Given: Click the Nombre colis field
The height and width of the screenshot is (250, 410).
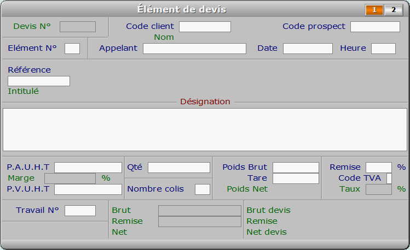Looking at the screenshot, I should point(203,189).
